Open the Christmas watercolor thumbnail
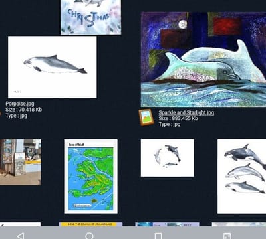The width and height of the screenshot is (266, 239). coord(91,17)
